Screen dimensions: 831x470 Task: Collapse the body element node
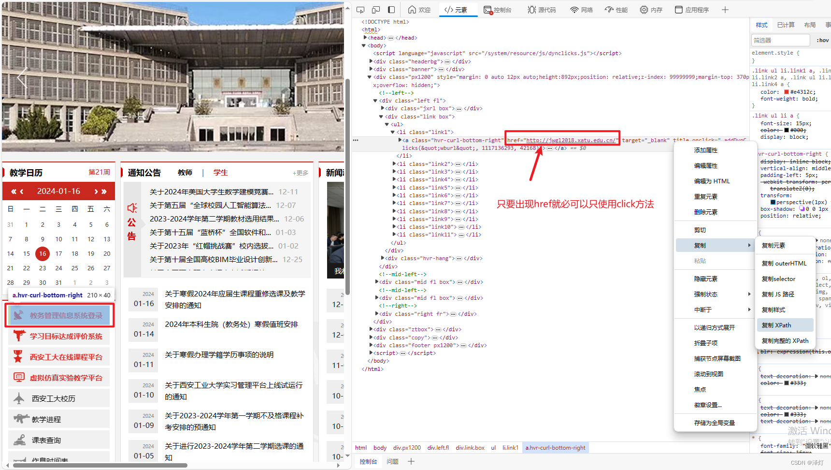coord(364,45)
